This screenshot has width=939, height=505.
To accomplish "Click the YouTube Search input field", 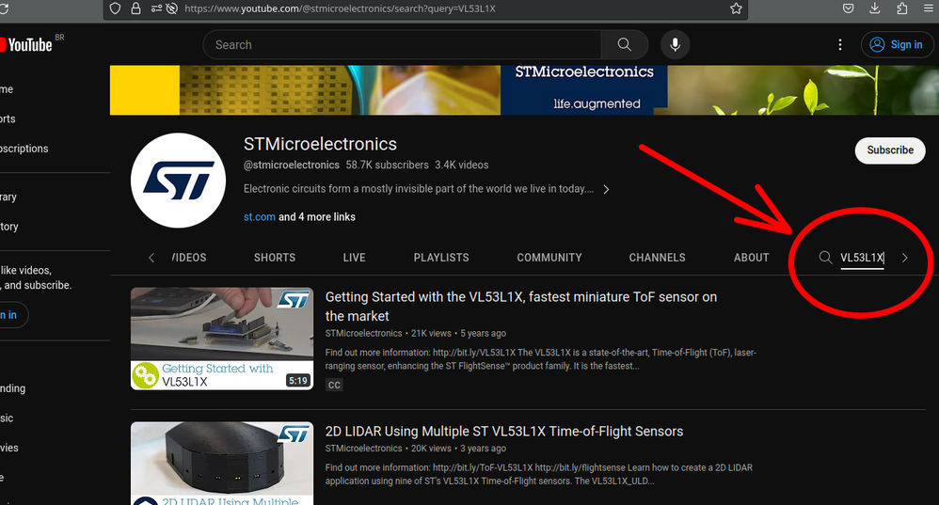I will tap(403, 45).
